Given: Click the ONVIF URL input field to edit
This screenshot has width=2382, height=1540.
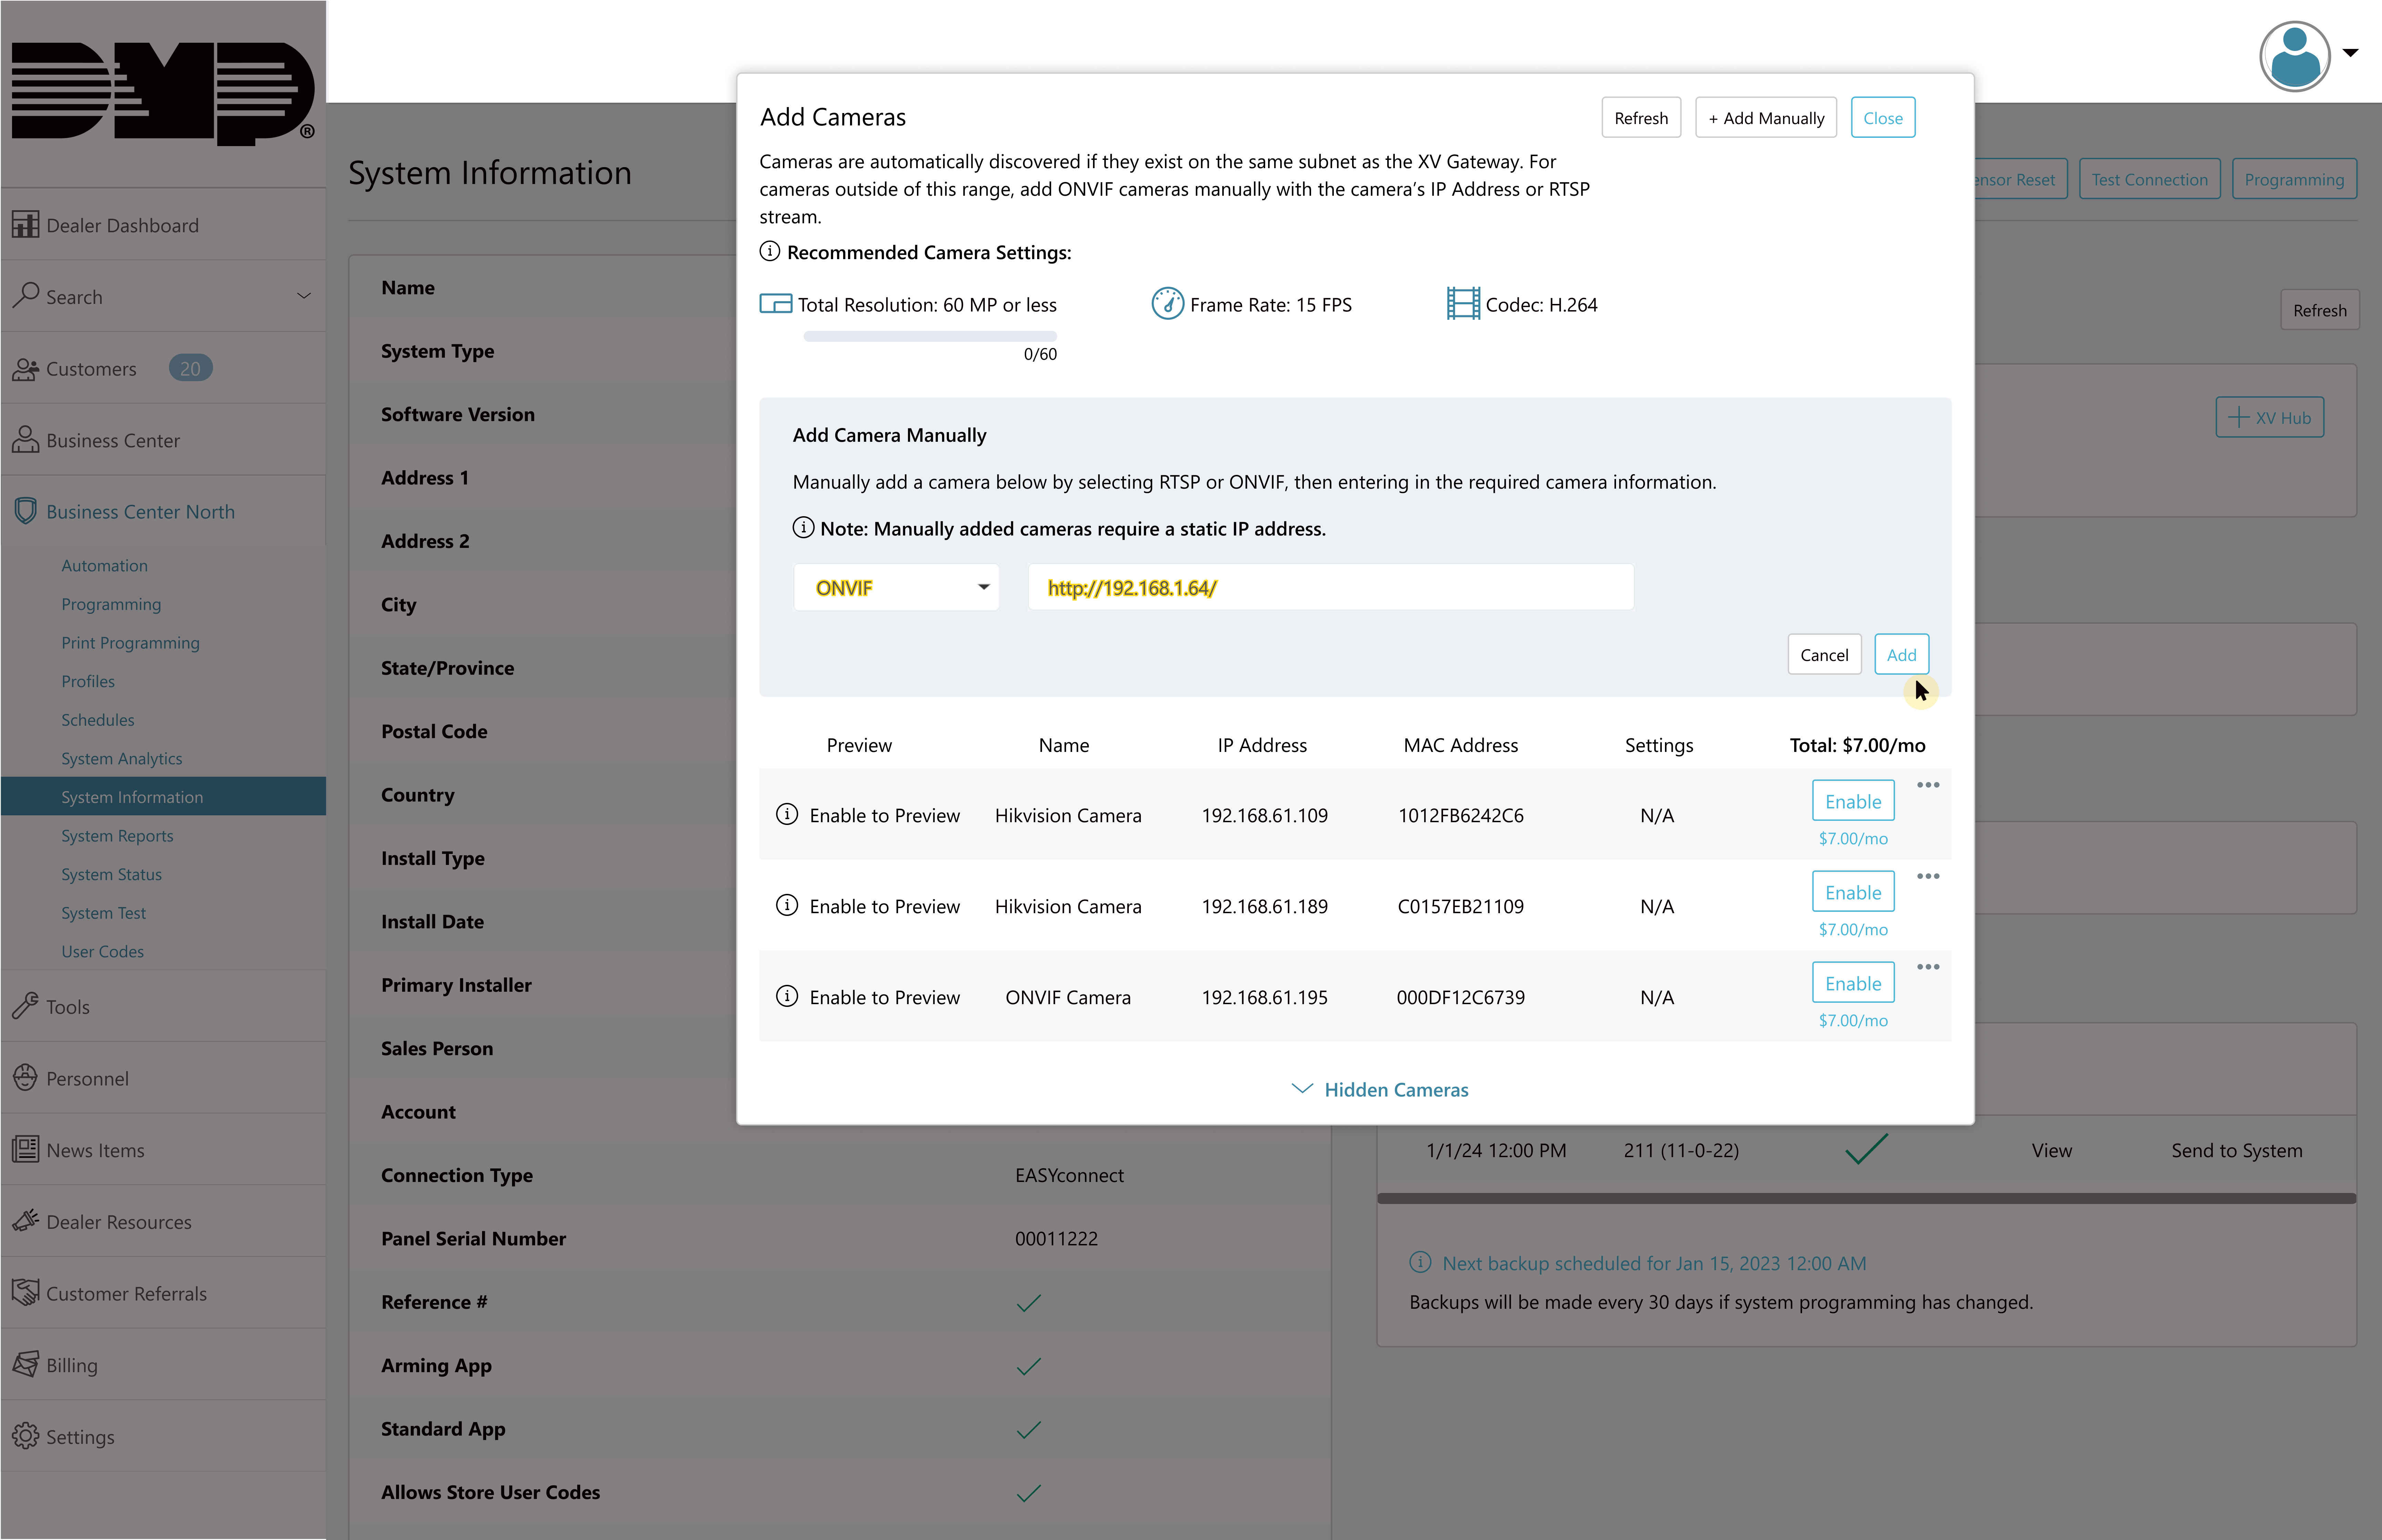Looking at the screenshot, I should click(x=1330, y=587).
